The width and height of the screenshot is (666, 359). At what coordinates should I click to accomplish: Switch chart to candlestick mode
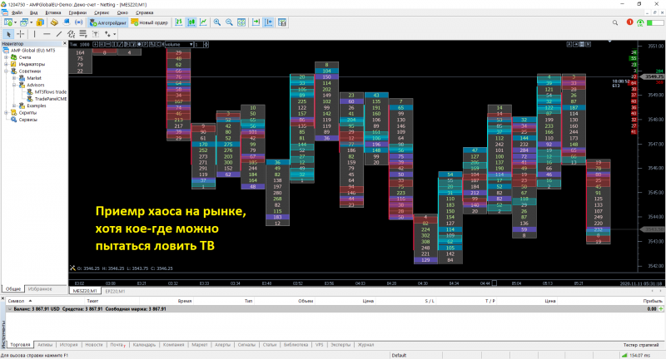(191, 22)
